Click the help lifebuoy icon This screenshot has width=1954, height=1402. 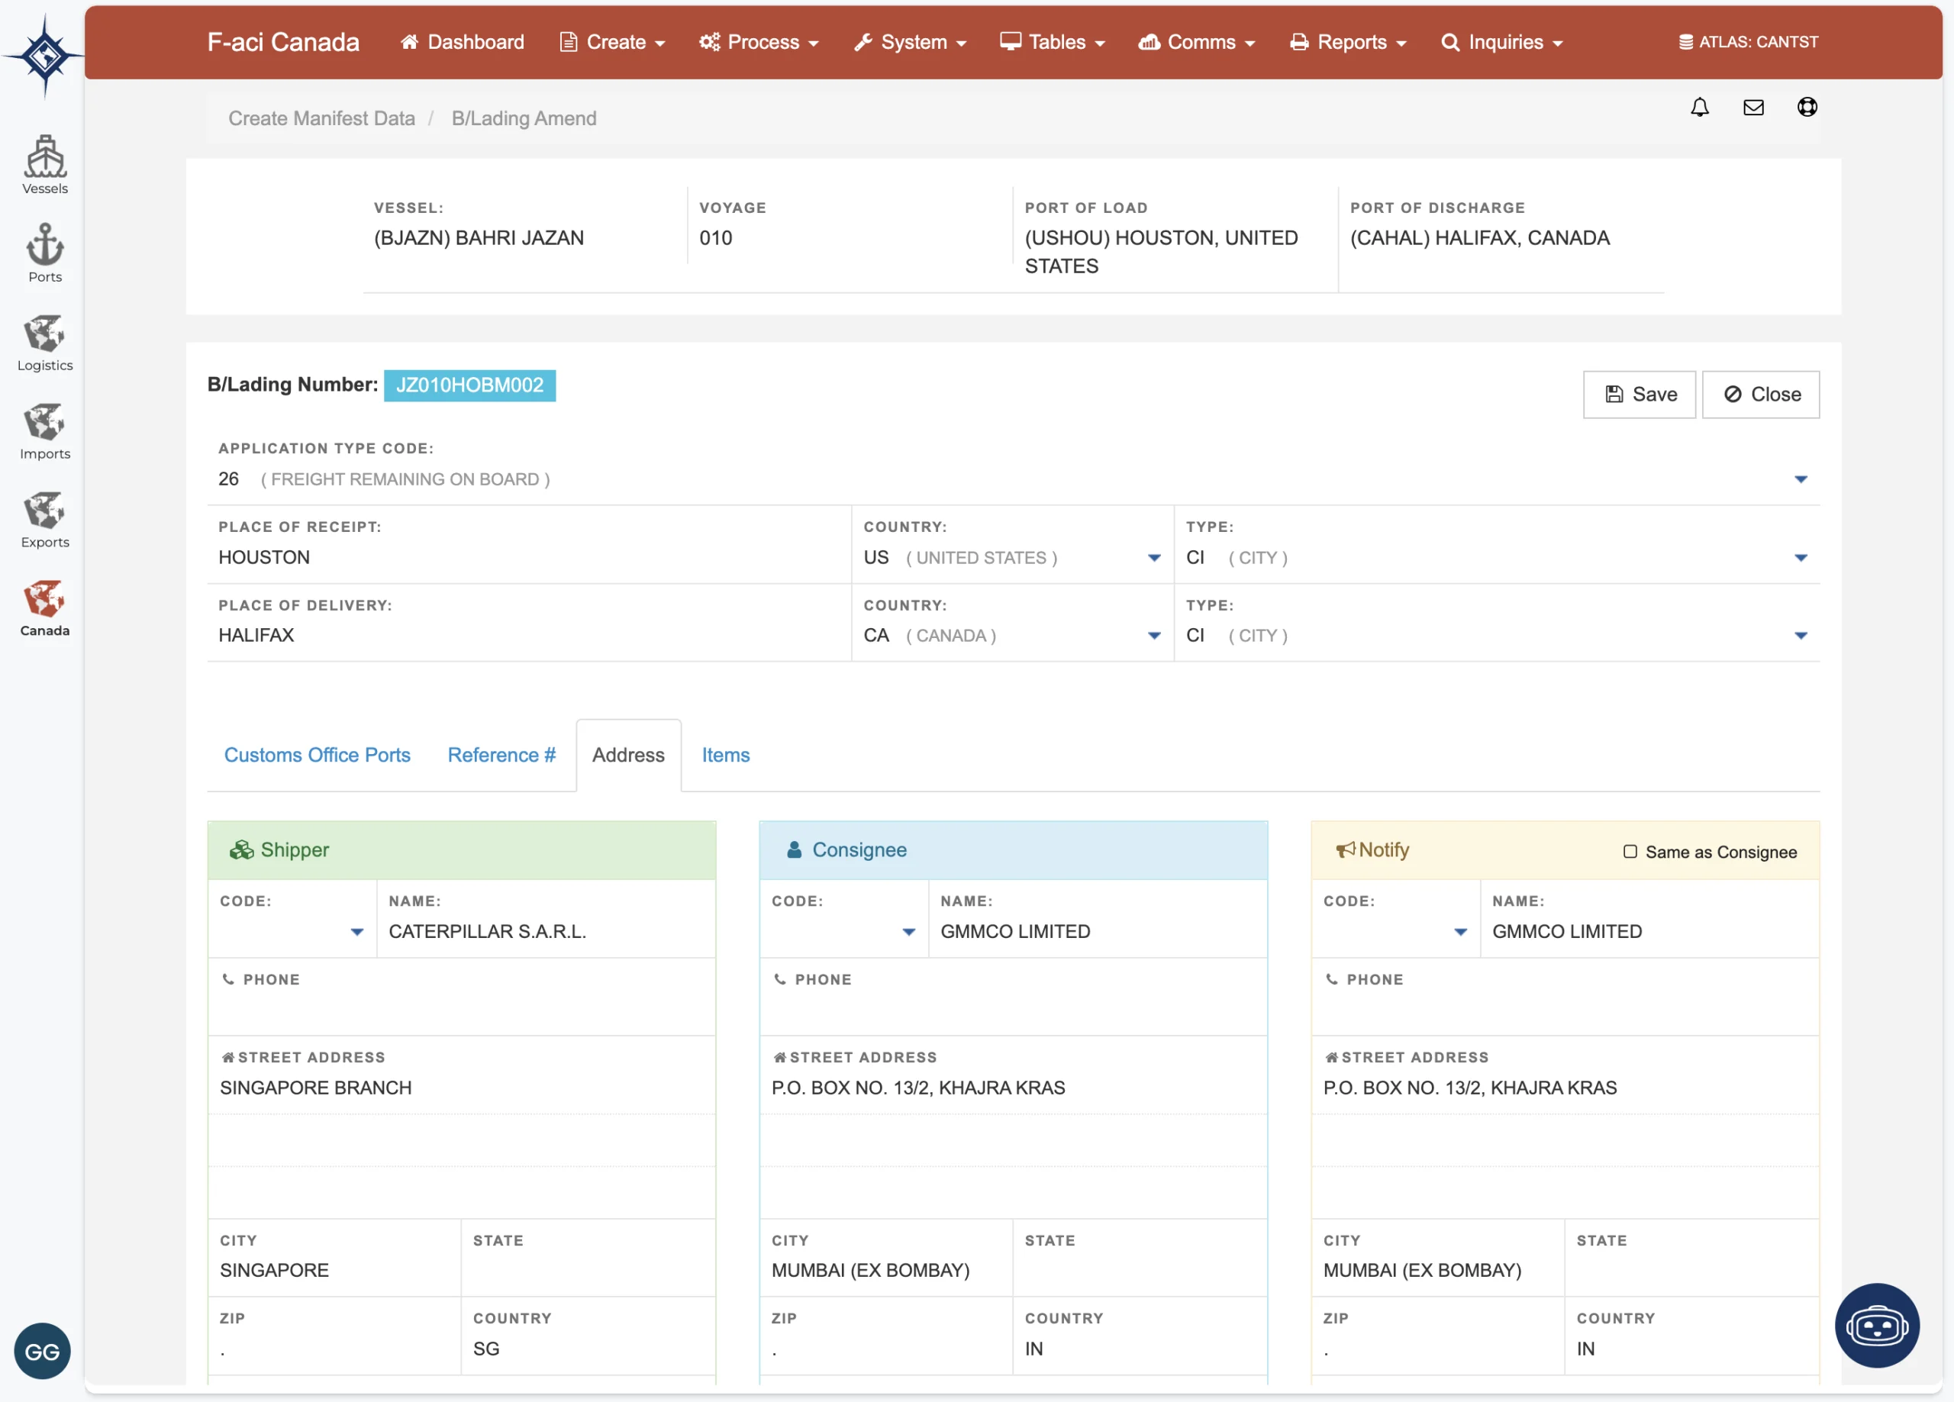[1807, 108]
